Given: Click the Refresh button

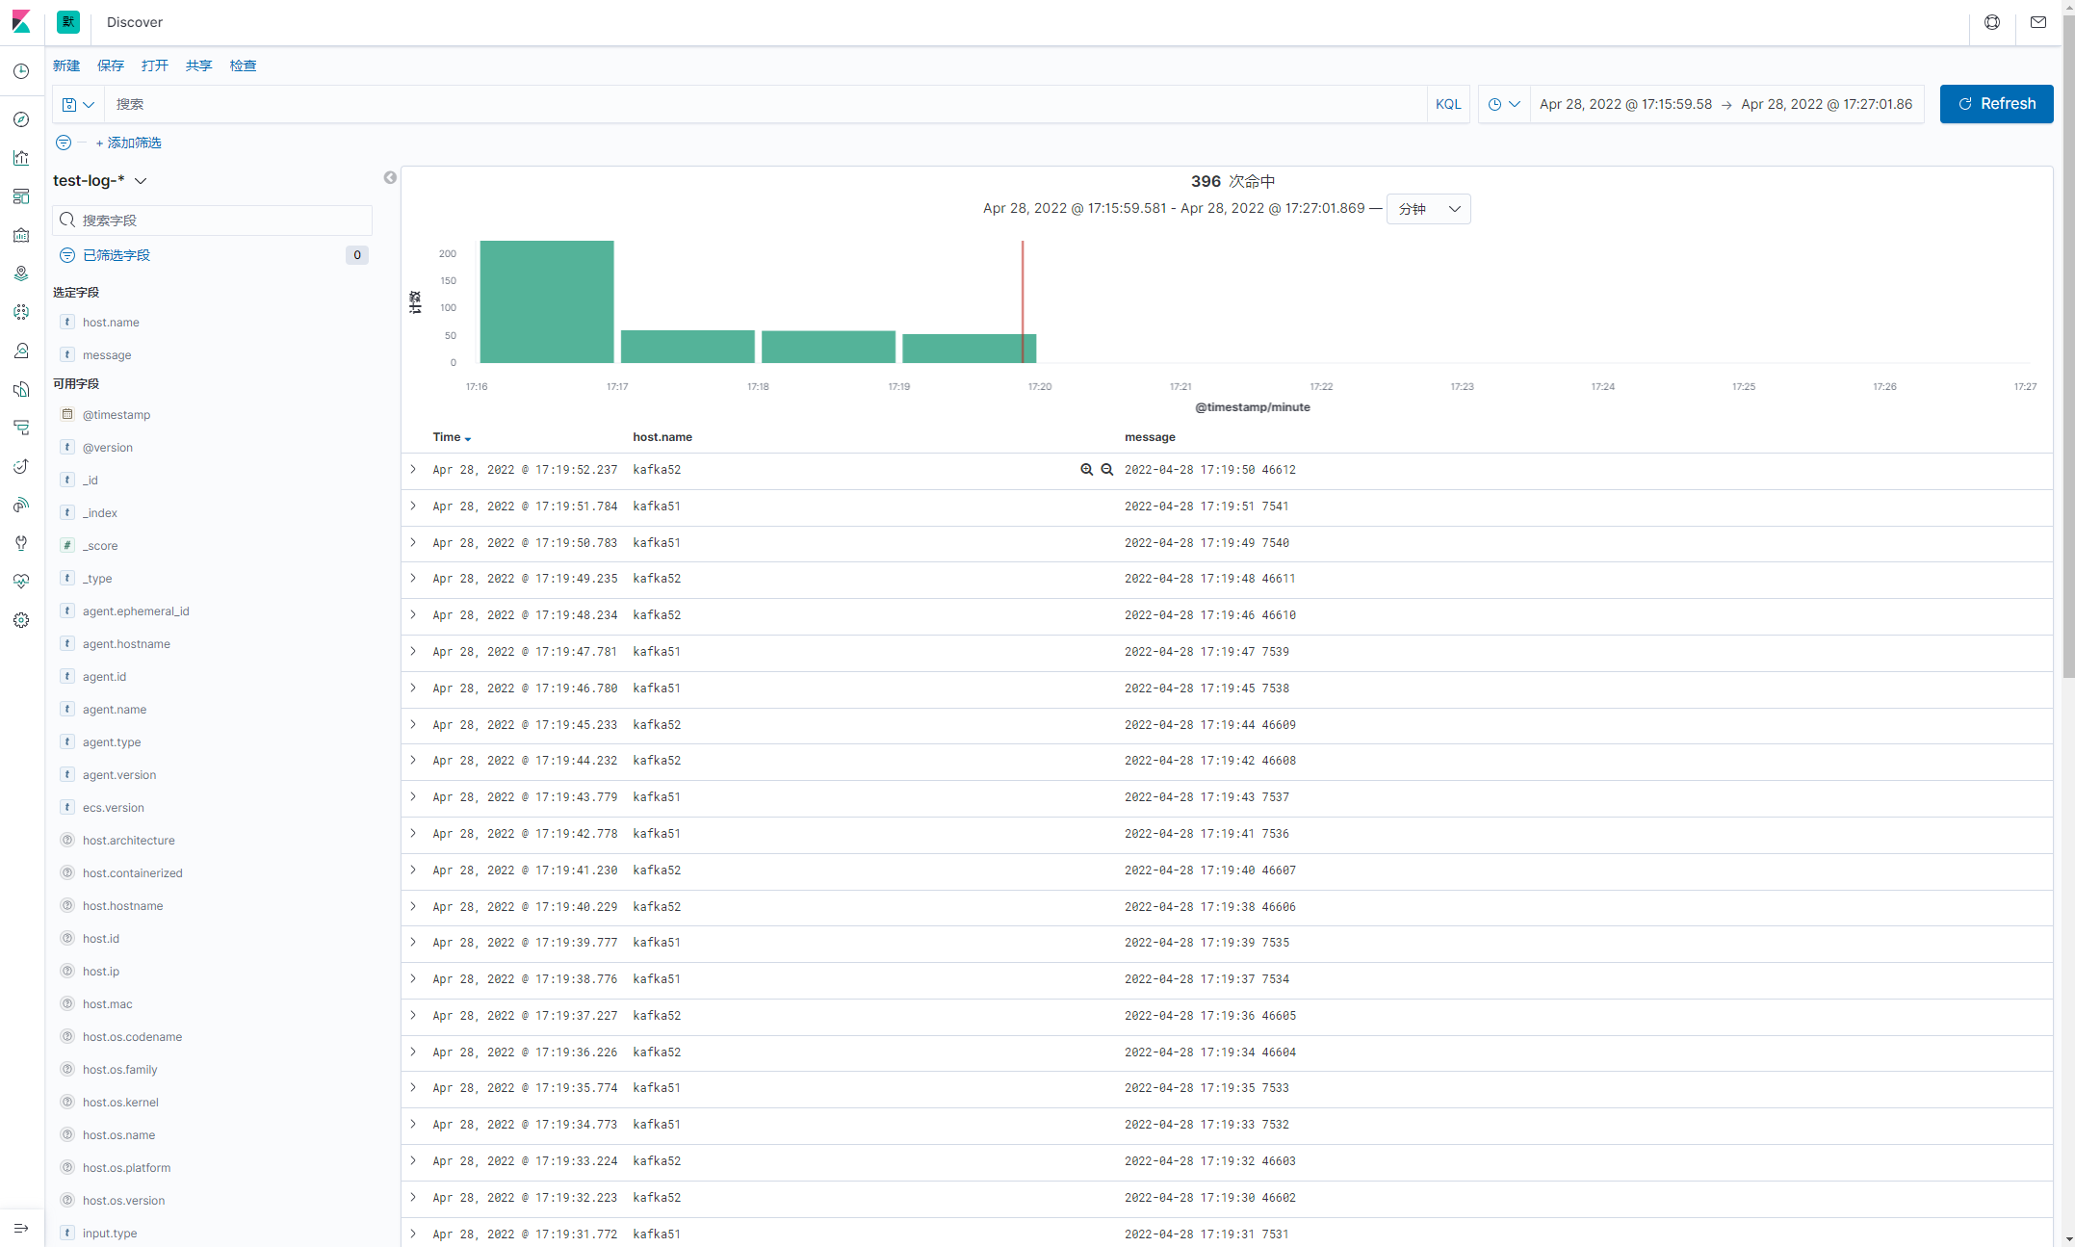Looking at the screenshot, I should (1995, 104).
